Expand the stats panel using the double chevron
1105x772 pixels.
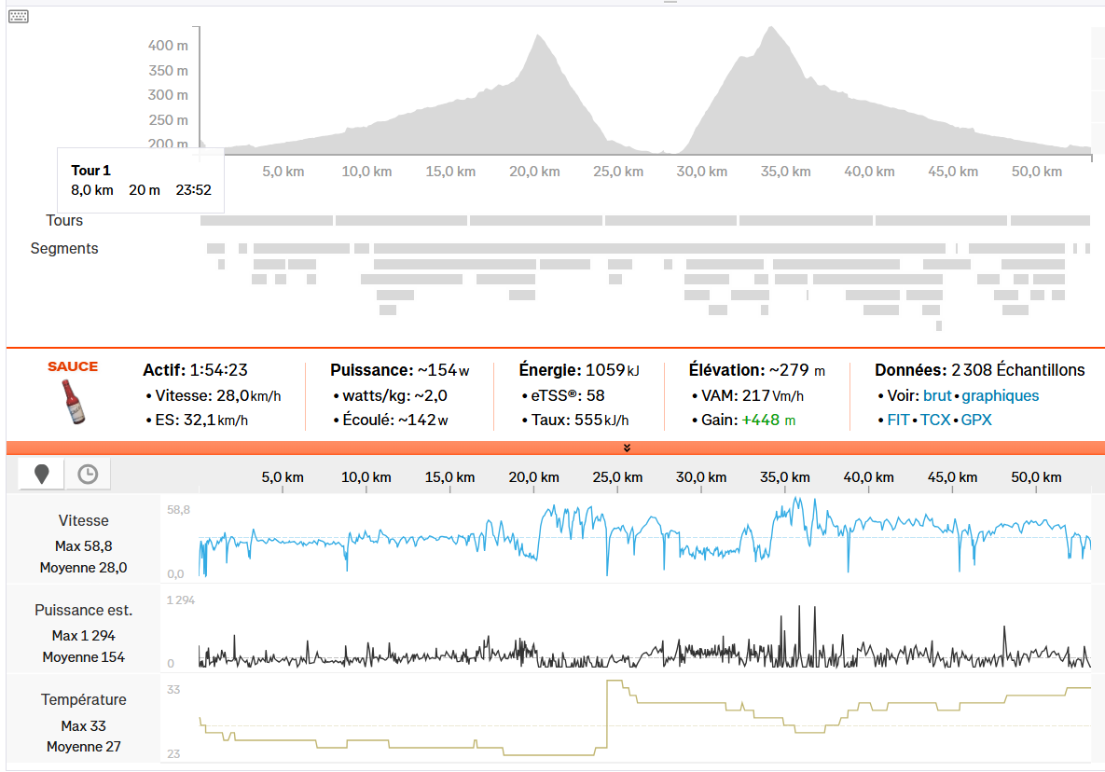[x=627, y=448]
